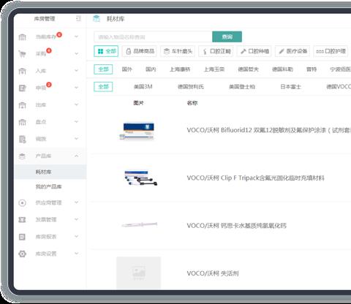This screenshot has width=351, height=304.
Task: Select the 品牌商品 category with bottle icon
Action: pos(140,51)
